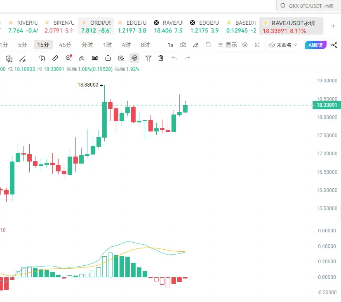This screenshot has width=341, height=302.
Task: Switch to RAVE/US tab priced 18.406
Action: pyautogui.click(x=169, y=26)
